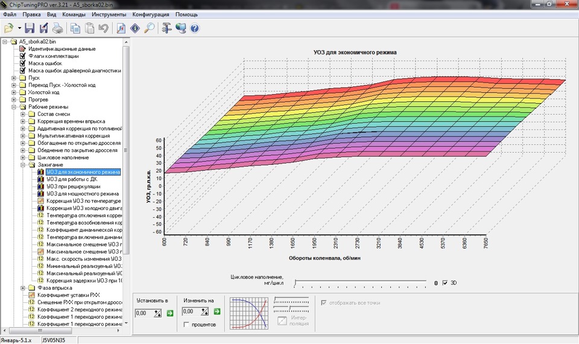Expand the Фаза впрыска folder

pos(23,288)
